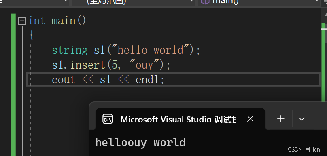The height and width of the screenshot is (156, 327).
Task: Collapse the int main() code block
Action: [x=22, y=21]
